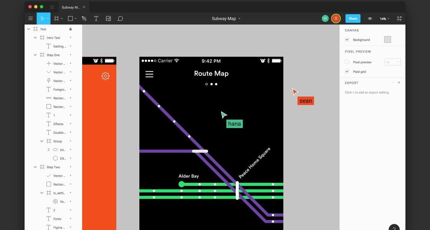
Task: Select the checkmark Vector layer in Step Two
Action: tap(49, 176)
